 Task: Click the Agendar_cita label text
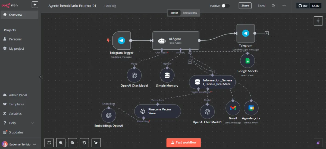point(251,118)
